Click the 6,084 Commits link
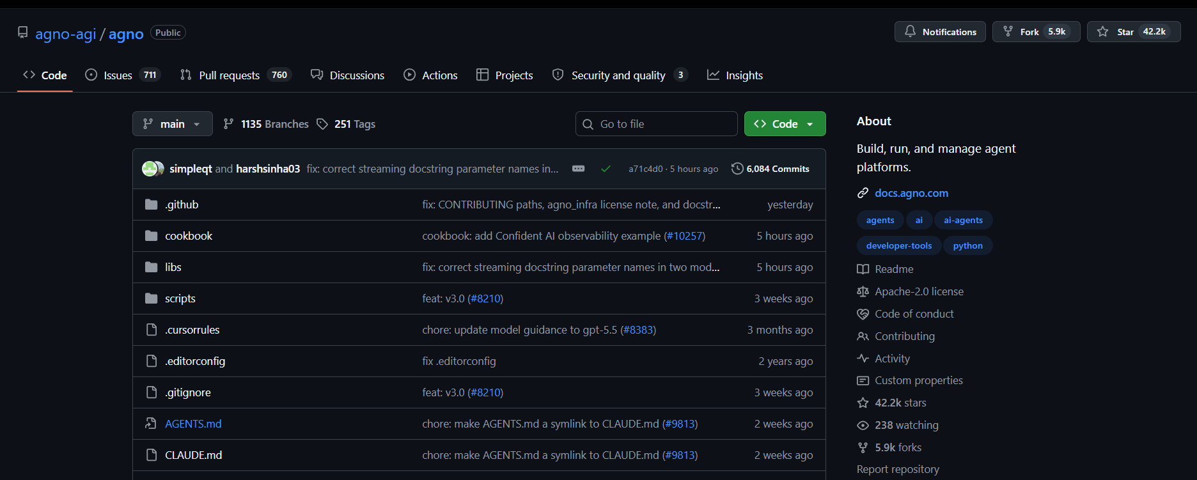The width and height of the screenshot is (1197, 480). tap(771, 169)
